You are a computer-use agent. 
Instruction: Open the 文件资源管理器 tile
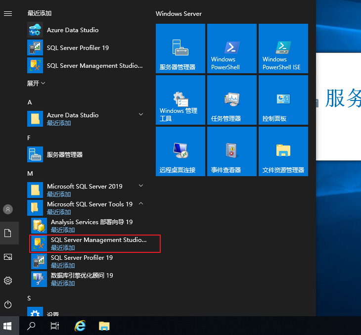coord(283,151)
